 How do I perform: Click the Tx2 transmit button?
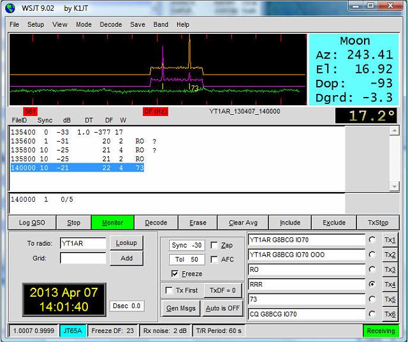tap(390, 255)
